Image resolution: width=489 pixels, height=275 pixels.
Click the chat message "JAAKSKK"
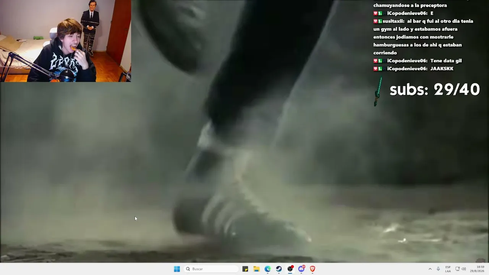click(x=442, y=69)
